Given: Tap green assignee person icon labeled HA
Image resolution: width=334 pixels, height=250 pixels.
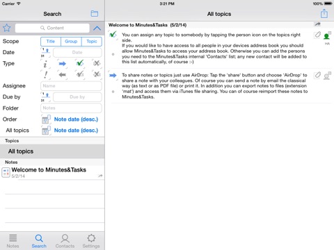Looking at the screenshot, I should pyautogui.click(x=327, y=37).
